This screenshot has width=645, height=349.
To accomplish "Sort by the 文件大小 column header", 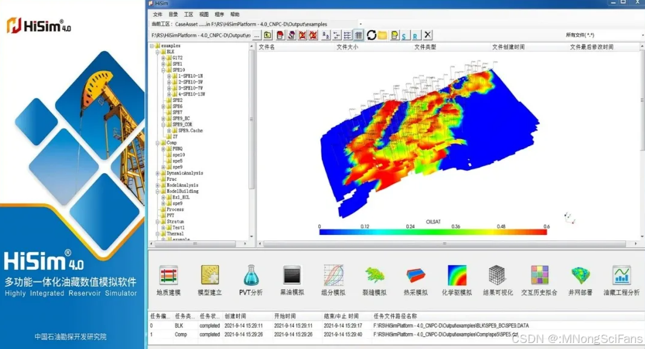I will pos(347,47).
